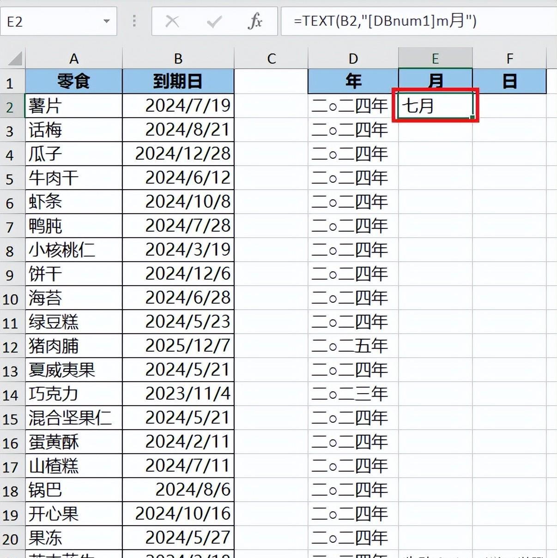Click date cell 2024/5/27

click(178, 538)
